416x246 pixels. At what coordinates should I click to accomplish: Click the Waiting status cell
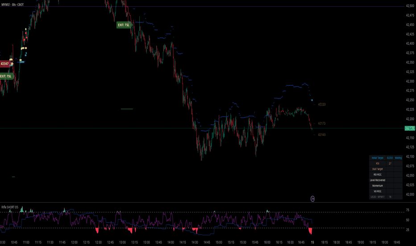coord(398,158)
